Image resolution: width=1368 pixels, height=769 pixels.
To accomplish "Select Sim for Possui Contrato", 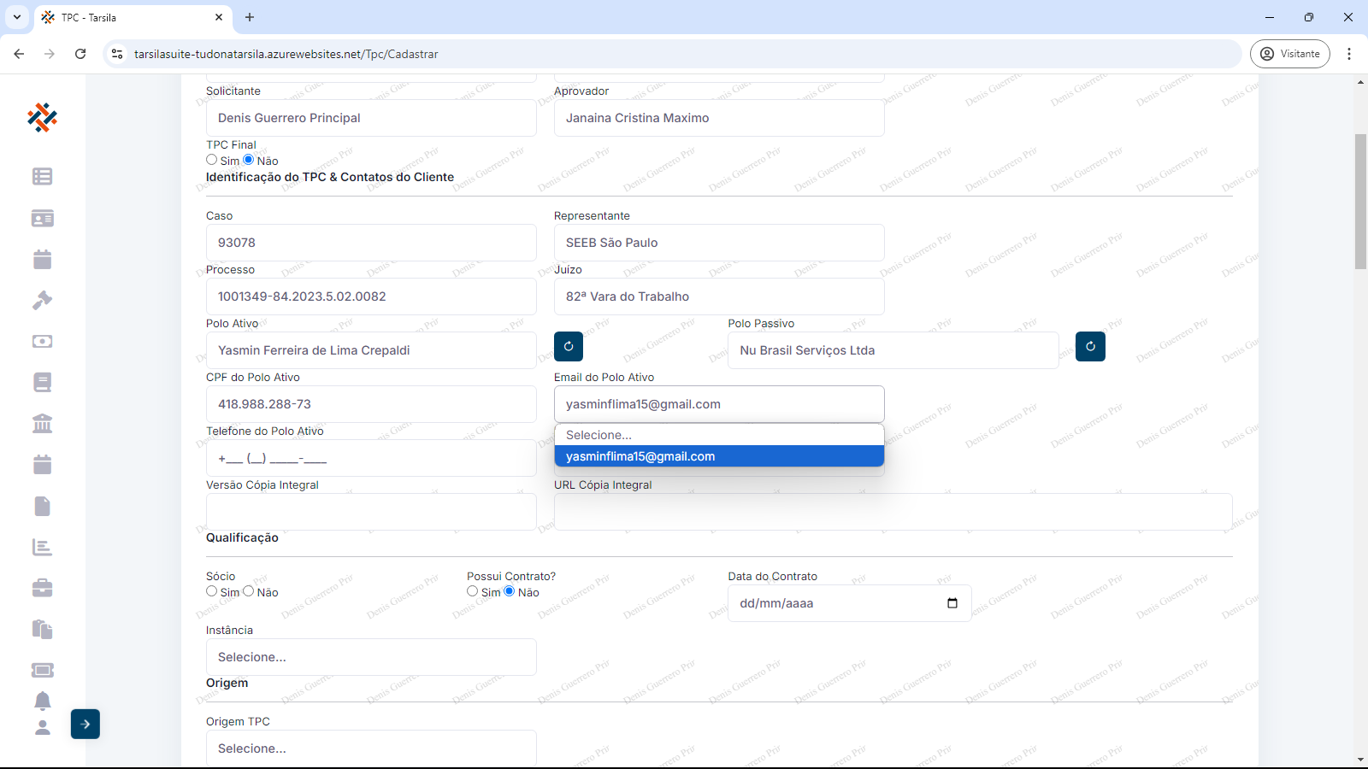I will point(473,591).
